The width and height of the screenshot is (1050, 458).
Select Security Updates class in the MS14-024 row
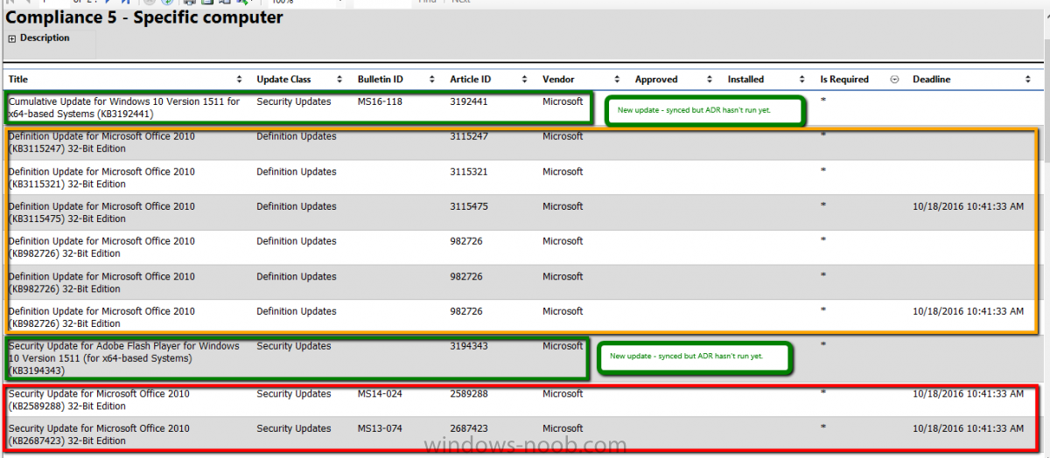294,393
